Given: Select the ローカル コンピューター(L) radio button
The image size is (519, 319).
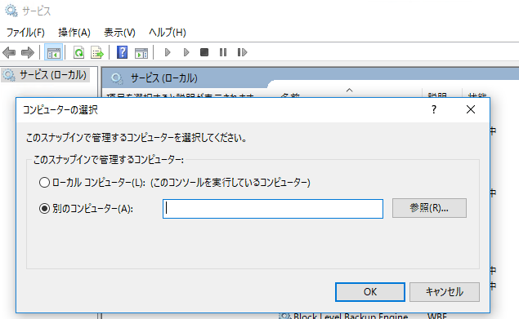Looking at the screenshot, I should pos(44,183).
